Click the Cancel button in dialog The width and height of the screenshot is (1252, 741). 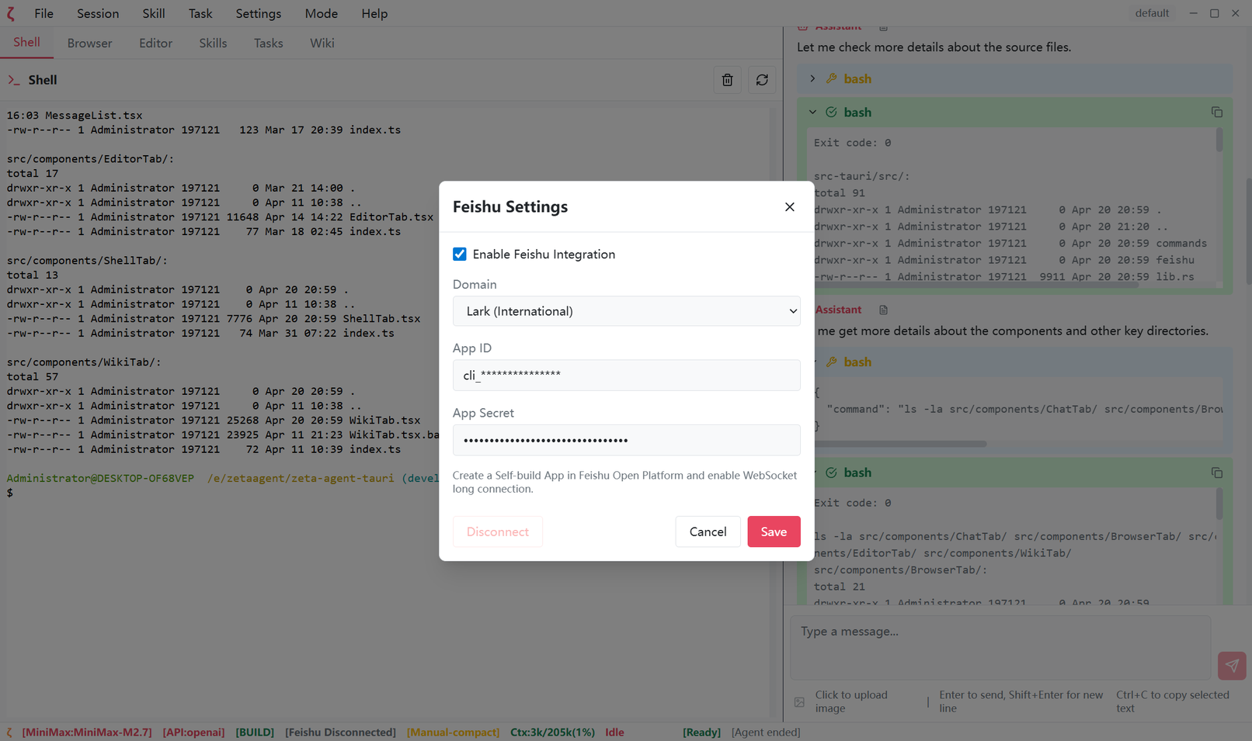tap(708, 532)
